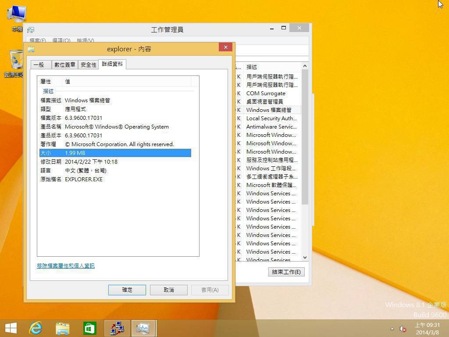Select the 原始檔名 EXPLORER.EXE row
The height and width of the screenshot is (337, 449).
click(x=115, y=179)
